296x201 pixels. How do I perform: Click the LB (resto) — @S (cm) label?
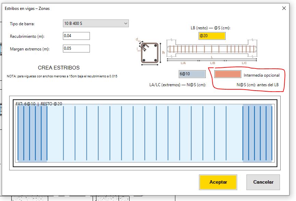pyautogui.click(x=211, y=28)
